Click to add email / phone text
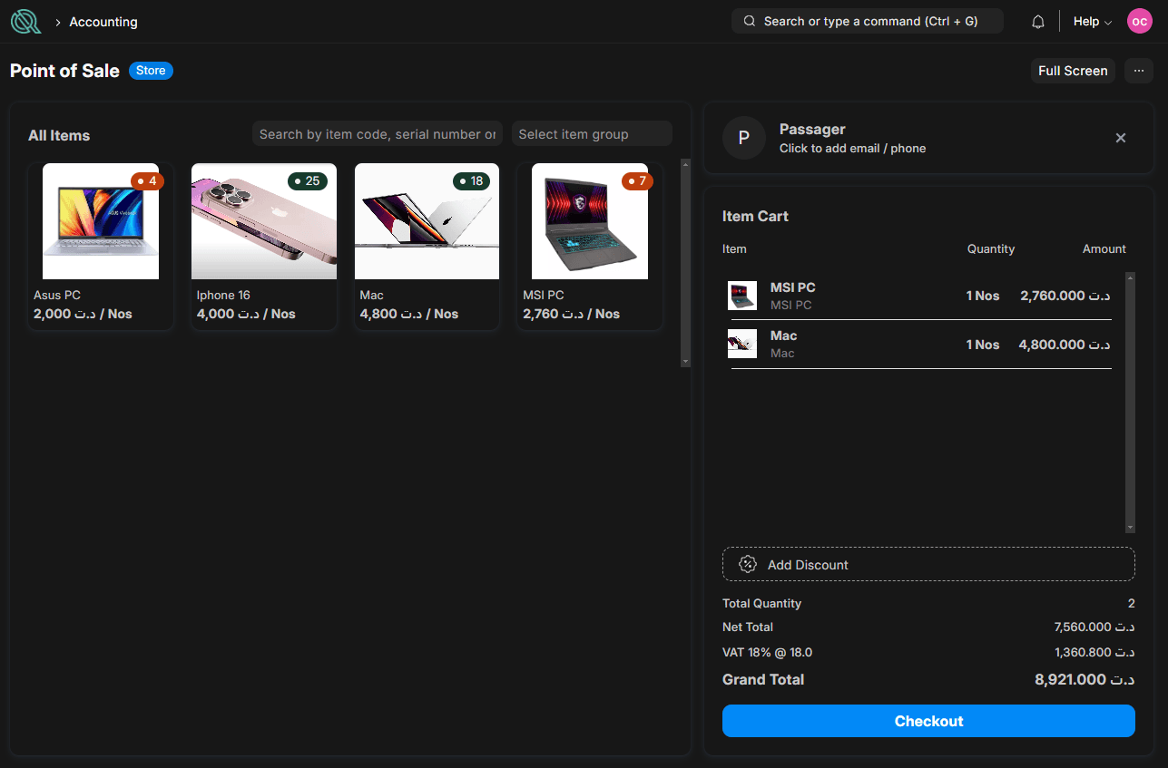The height and width of the screenshot is (768, 1168). point(852,149)
